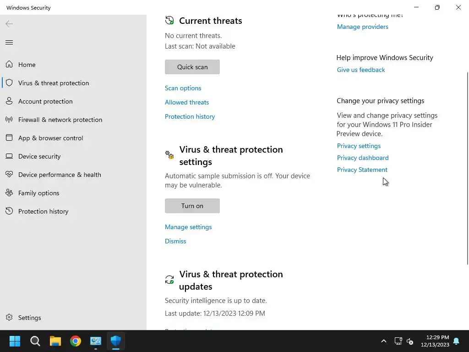469x352 pixels.
Task: Open Allowed threats link
Action: (187, 102)
